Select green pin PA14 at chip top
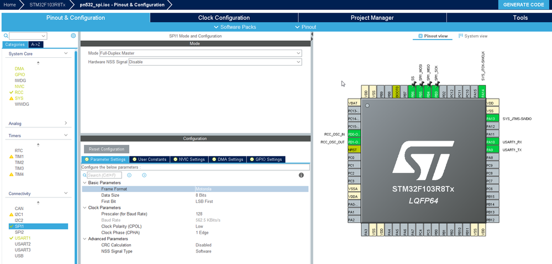 click(482, 91)
